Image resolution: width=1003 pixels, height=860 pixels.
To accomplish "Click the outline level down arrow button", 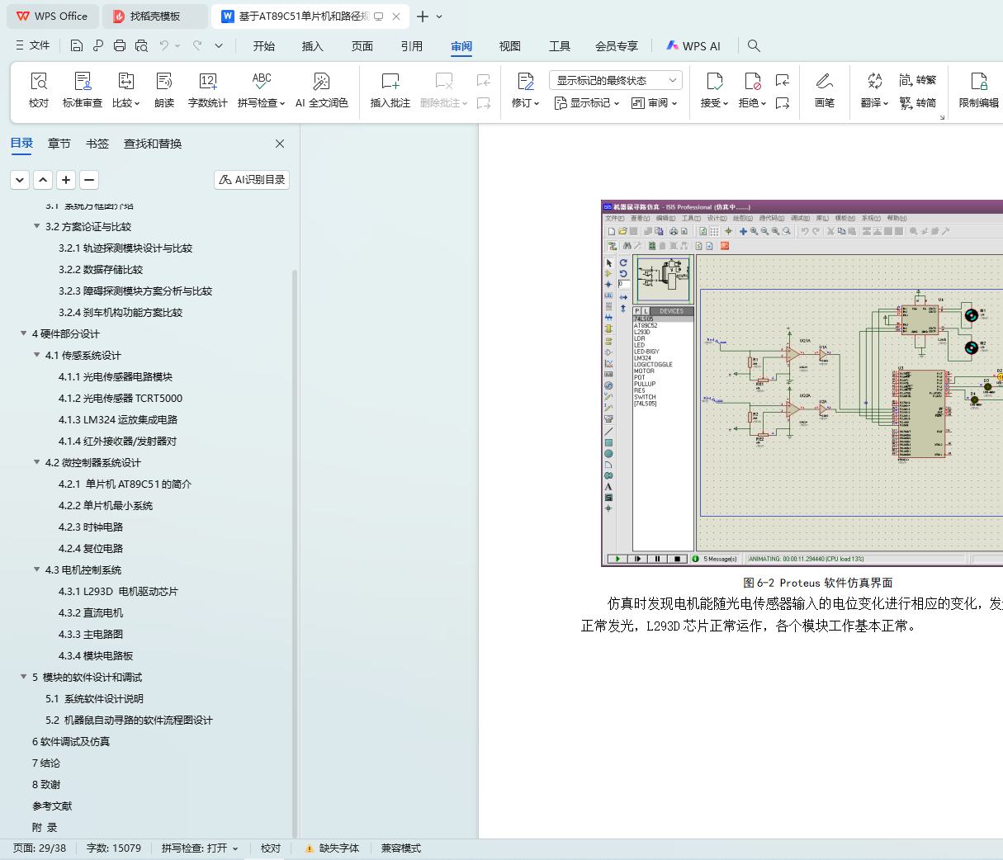I will 20,179.
